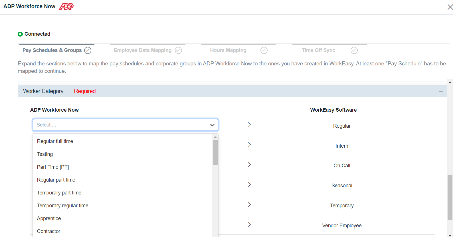Click the Seasonal WorkEasy category label
Image resolution: width=453 pixels, height=237 pixels.
tap(342, 186)
